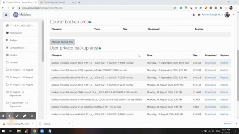This screenshot has width=239, height=134.
Task: Select the pen annotation tool
Action: coord(17,116)
